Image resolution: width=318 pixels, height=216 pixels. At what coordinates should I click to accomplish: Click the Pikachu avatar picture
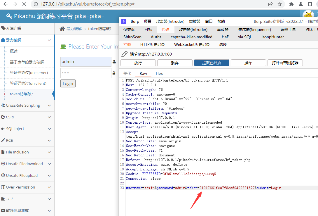pyautogui.click(x=308, y=14)
